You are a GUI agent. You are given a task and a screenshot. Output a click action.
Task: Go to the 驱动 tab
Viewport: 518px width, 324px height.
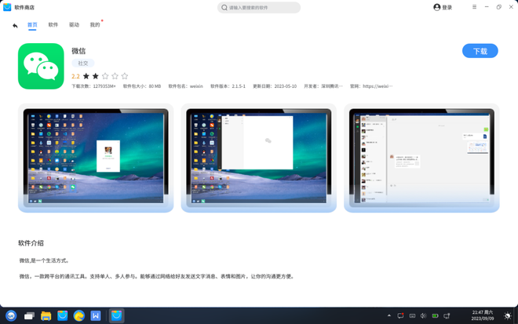click(x=74, y=25)
